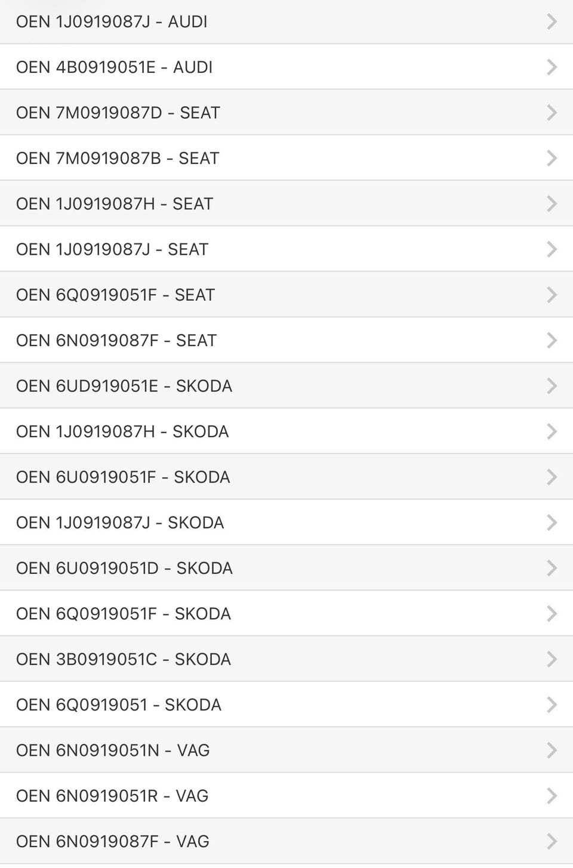Select OEN 6N0919051R - VAG row

tap(112, 796)
